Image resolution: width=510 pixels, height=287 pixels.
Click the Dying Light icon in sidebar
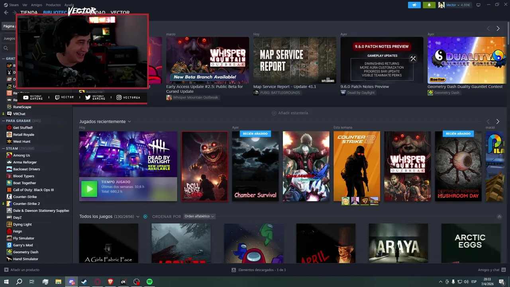click(9, 224)
